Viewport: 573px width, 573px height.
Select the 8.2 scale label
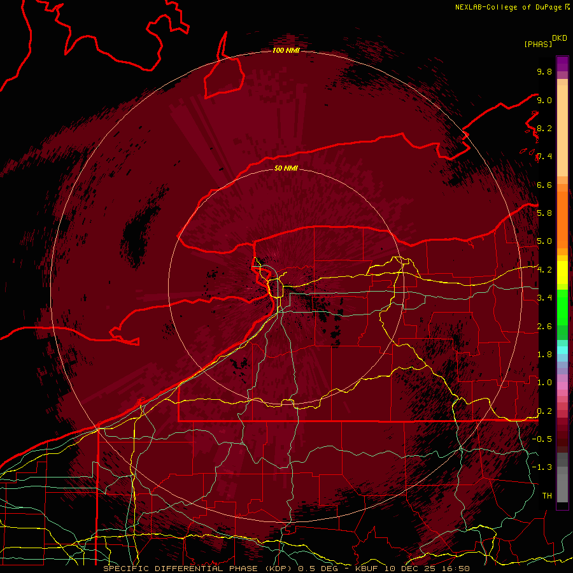544,128
